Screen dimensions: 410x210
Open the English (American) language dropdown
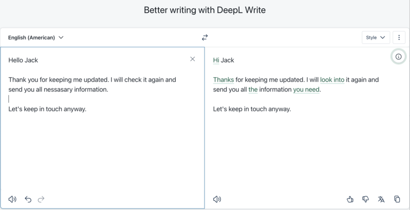click(36, 37)
